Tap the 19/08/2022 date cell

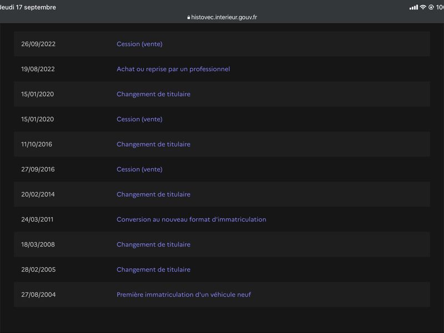click(x=38, y=69)
